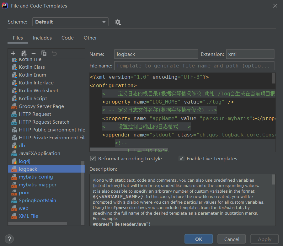Viewport: 283px width, 246px height.
Task: Select the SpringBootMain template name
Action: click(37, 200)
